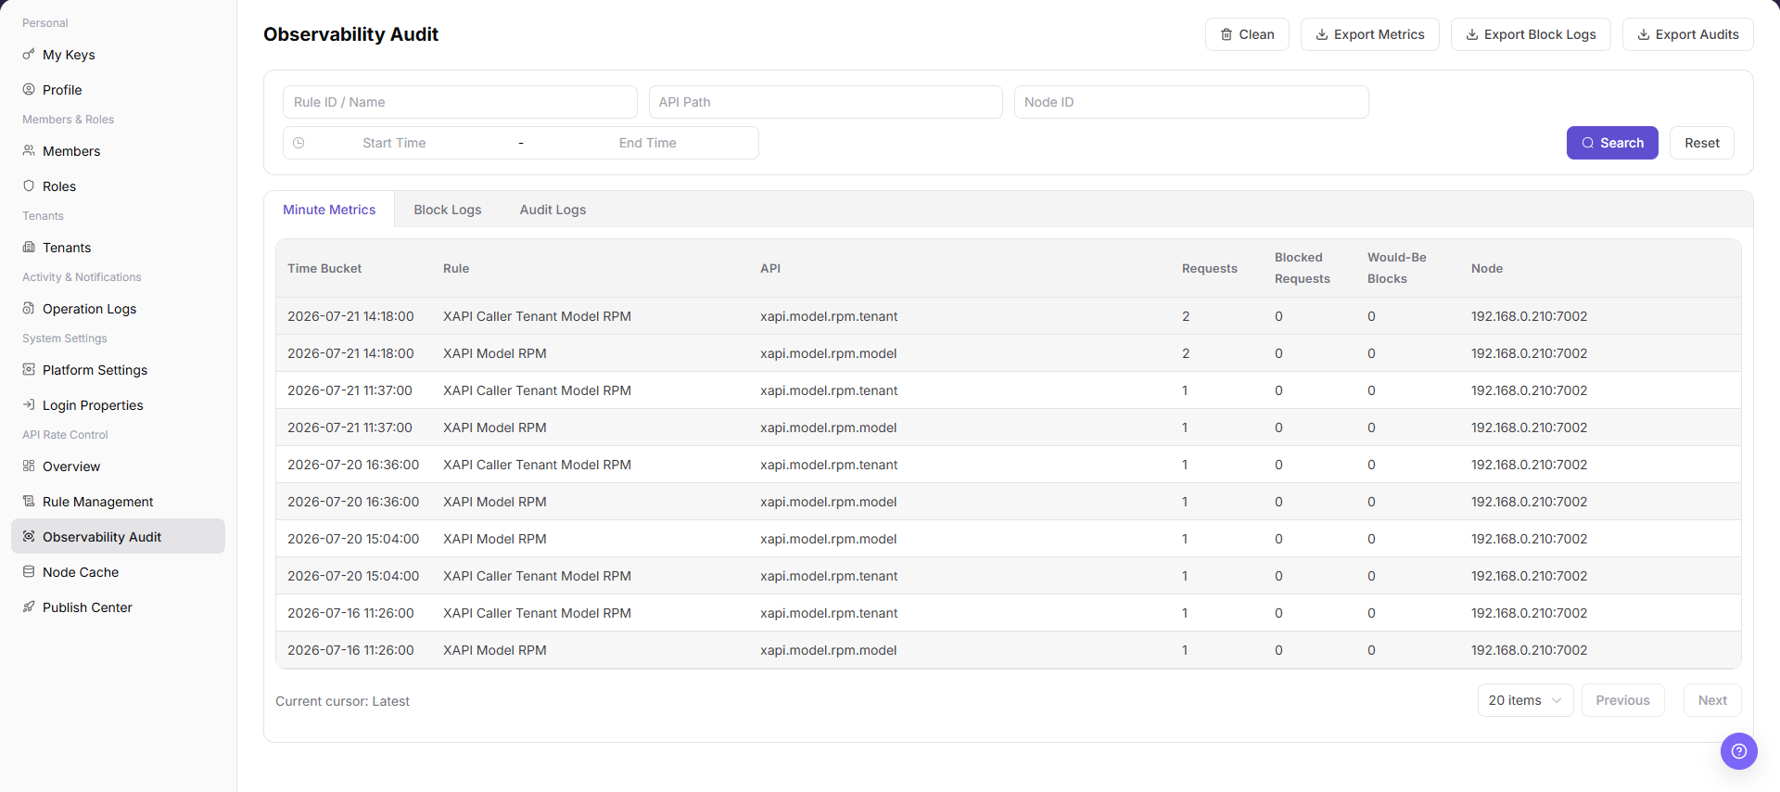The image size is (1780, 792).
Task: Click the Publish Center rocket icon
Action: click(x=29, y=607)
